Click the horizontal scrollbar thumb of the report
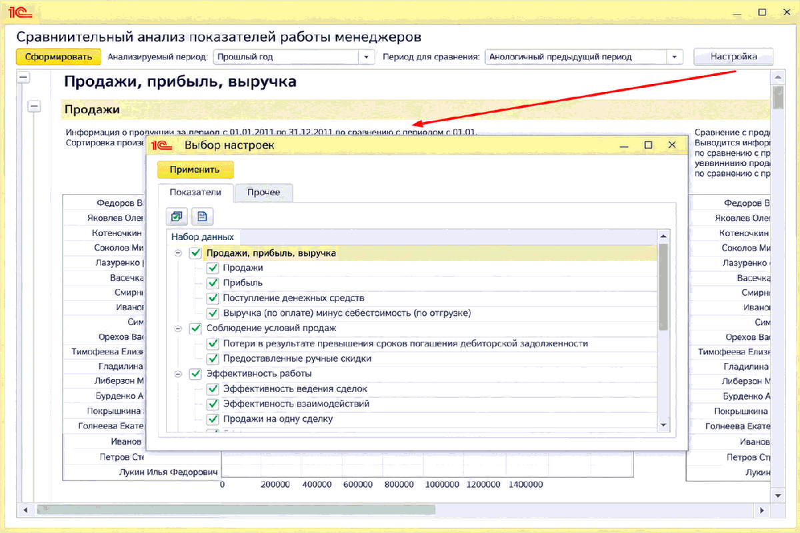 point(235,510)
